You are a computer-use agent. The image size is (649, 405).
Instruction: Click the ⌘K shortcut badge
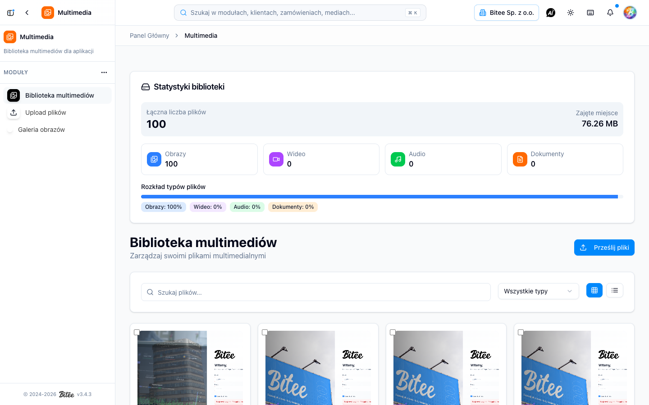tap(413, 13)
